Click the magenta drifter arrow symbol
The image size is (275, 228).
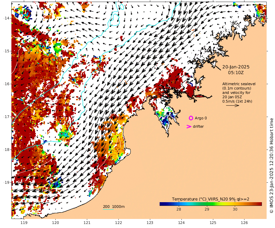(189, 127)
